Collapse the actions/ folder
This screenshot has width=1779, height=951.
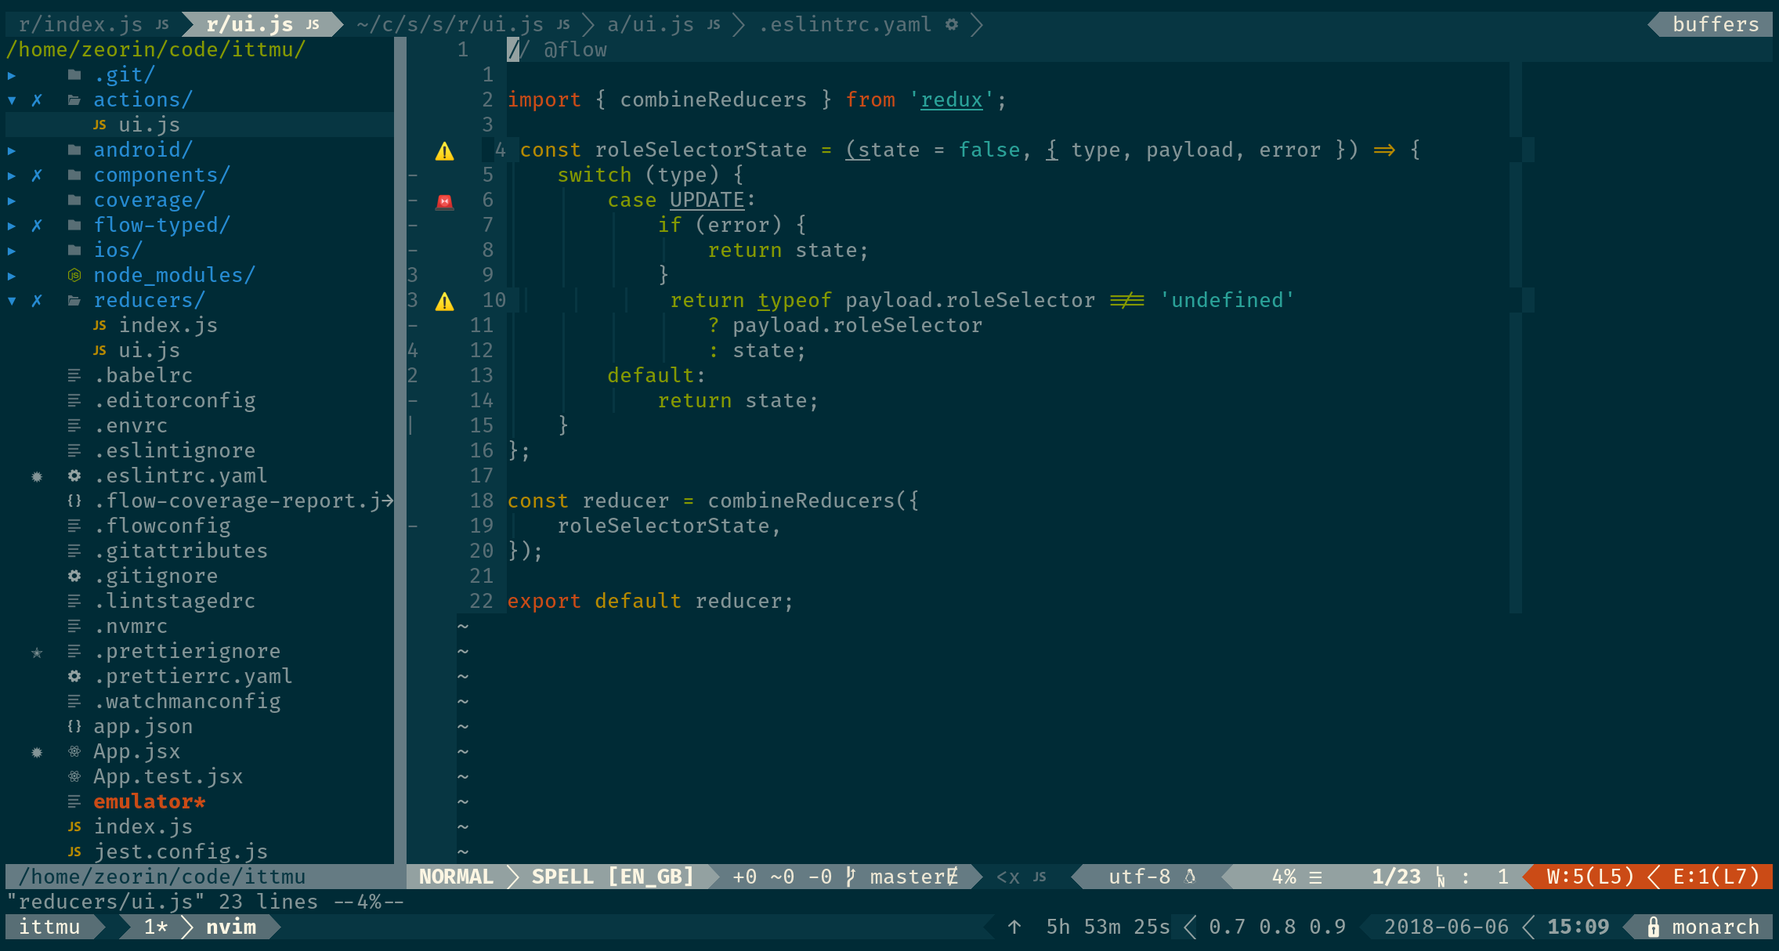[x=12, y=100]
